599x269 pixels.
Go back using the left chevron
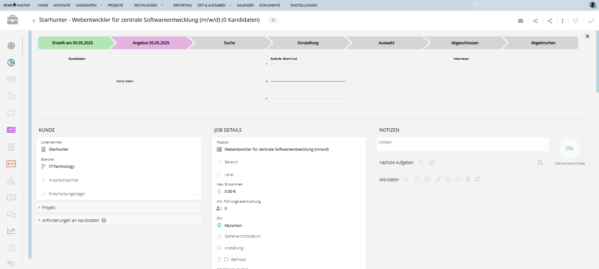click(x=34, y=21)
